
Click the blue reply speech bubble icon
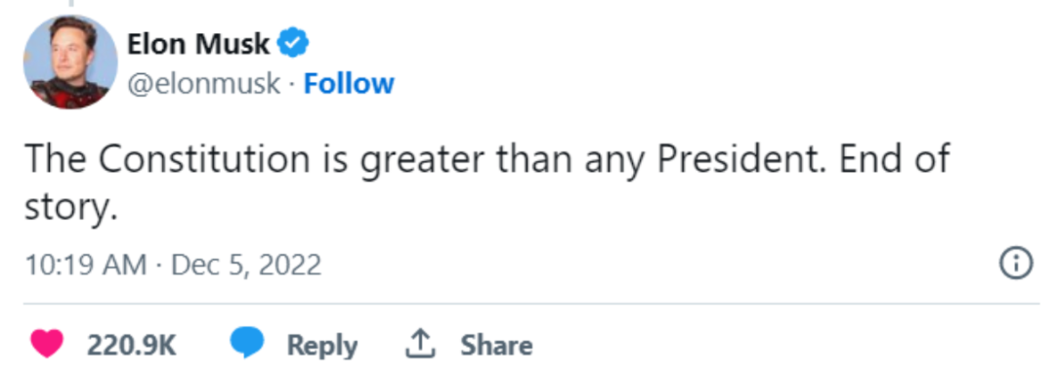247,344
